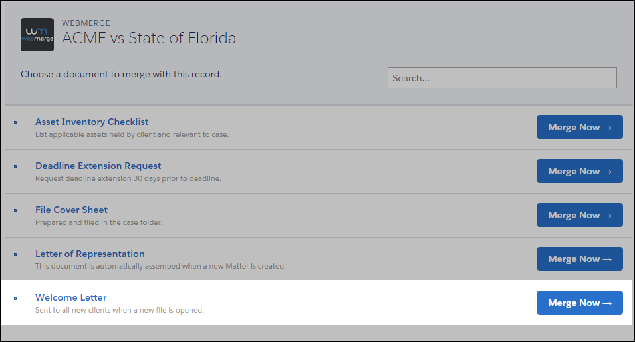Click the bullet icon beside File Cover Sheet
635x342 pixels.
point(15,210)
